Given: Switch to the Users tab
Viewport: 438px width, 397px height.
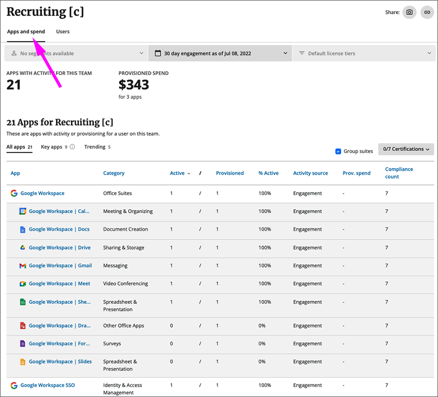Looking at the screenshot, I should pos(63,31).
